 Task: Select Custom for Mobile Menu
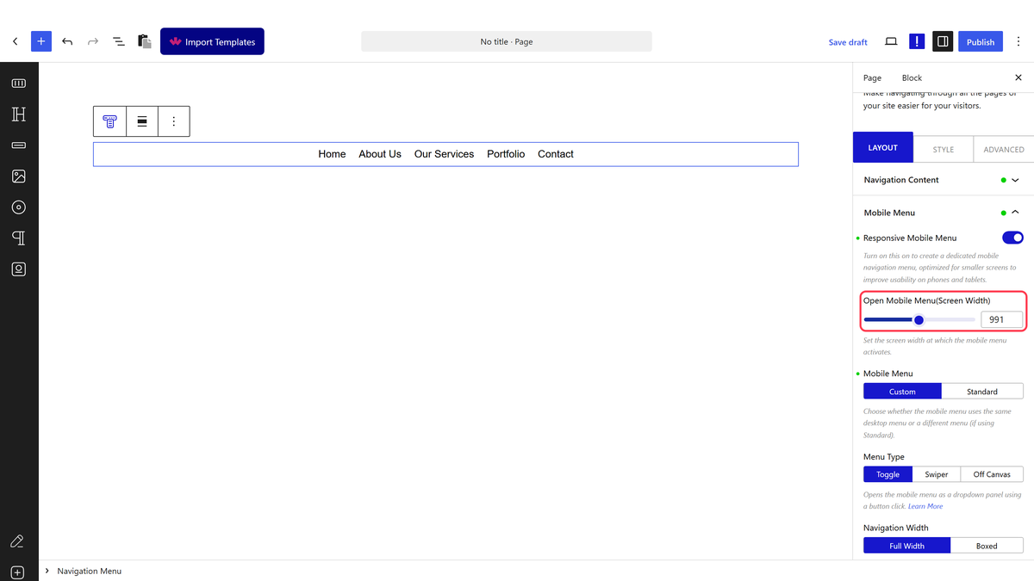click(902, 392)
